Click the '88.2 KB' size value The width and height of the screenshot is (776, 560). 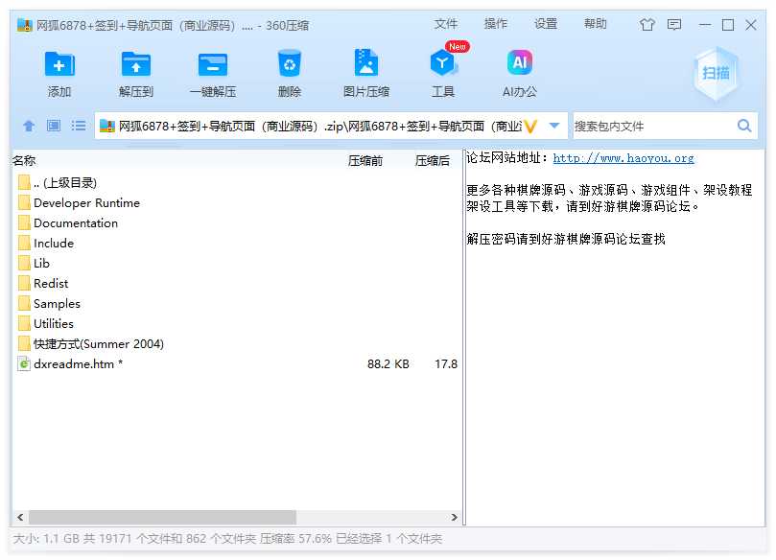click(388, 364)
